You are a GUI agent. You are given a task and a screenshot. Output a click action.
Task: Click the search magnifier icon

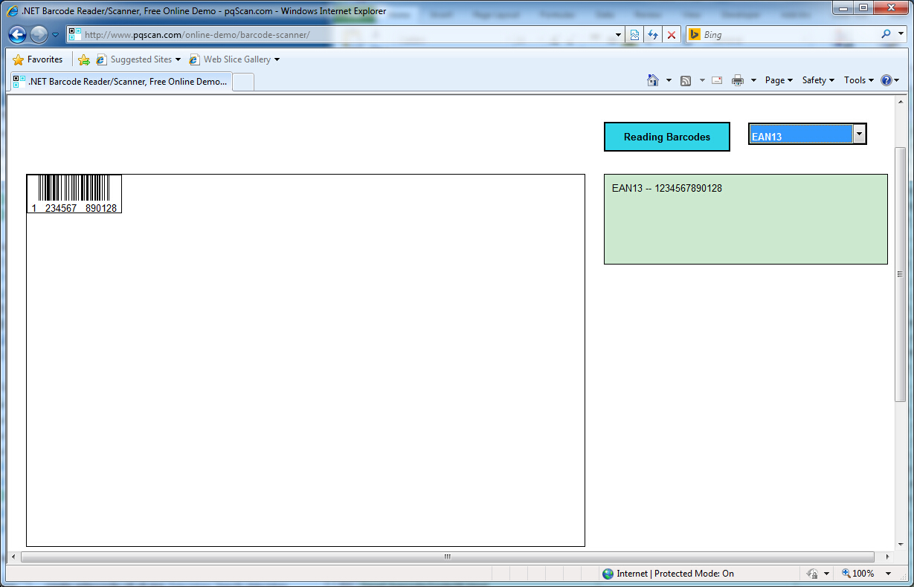(886, 34)
